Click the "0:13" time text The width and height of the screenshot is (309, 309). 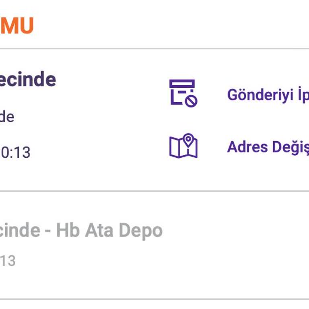15,152
